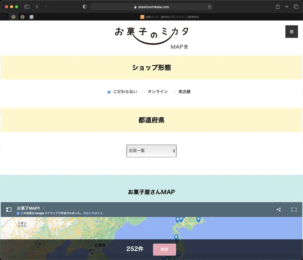
Task: View the map in fullscreen
Action: click(294, 210)
